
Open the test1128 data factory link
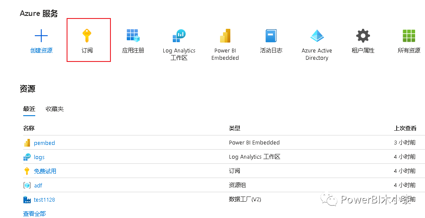[x=44, y=200]
